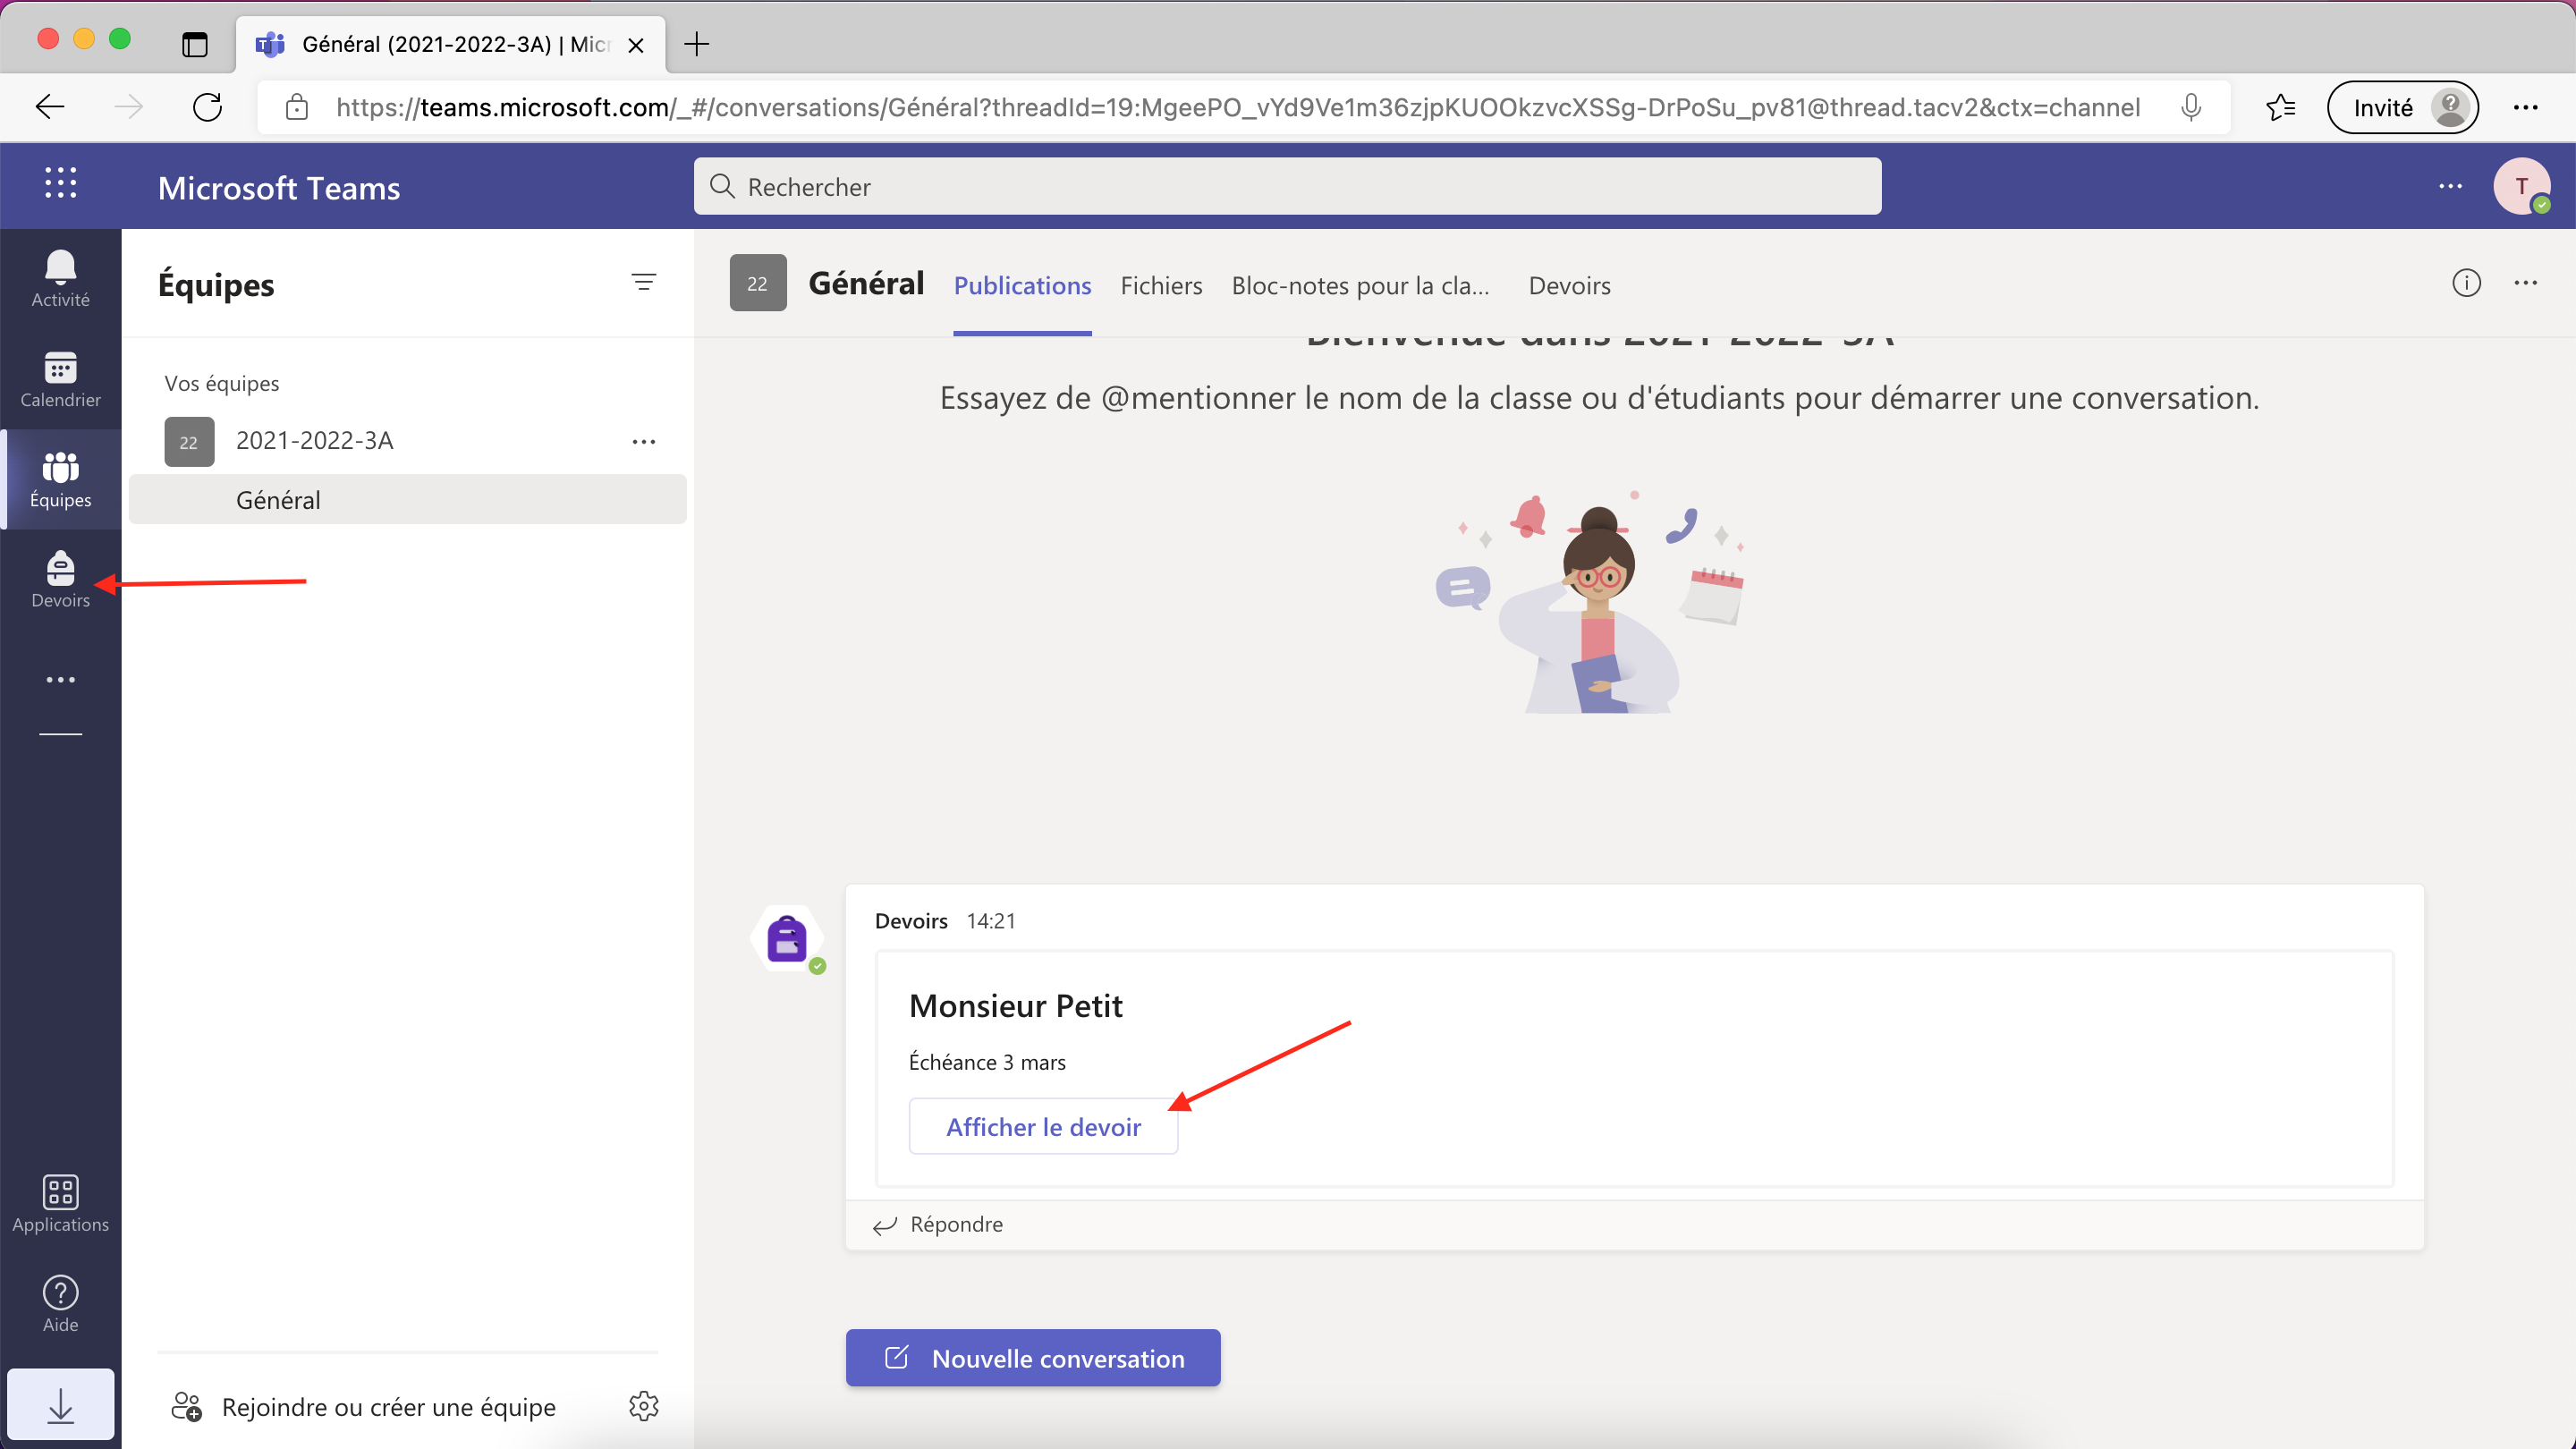Open more options for team 2021-2022-3A
The width and height of the screenshot is (2576, 1449).
click(x=643, y=441)
